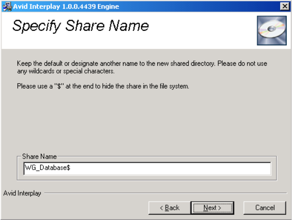292x220 pixels.
Task: Focus the Share Name input field
Action: coord(147,168)
